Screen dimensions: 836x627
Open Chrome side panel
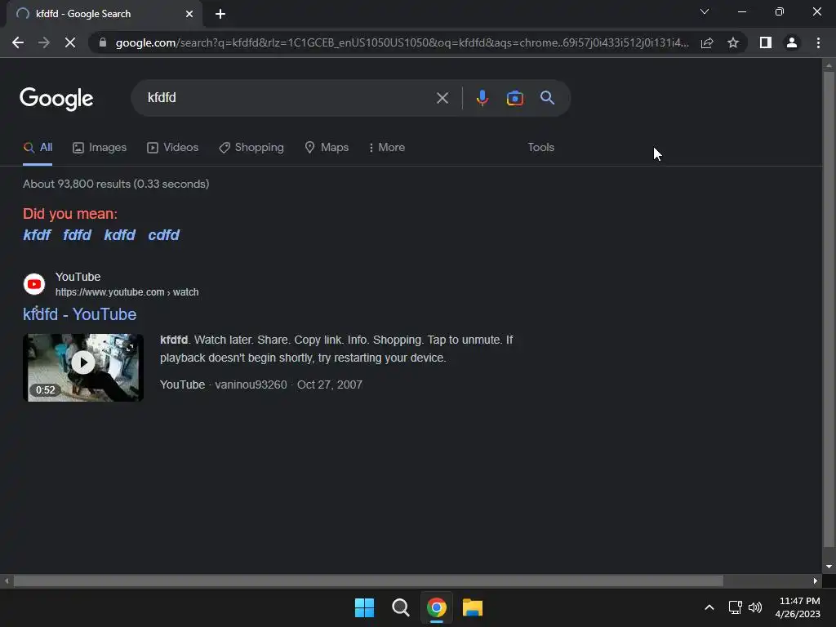tap(766, 42)
